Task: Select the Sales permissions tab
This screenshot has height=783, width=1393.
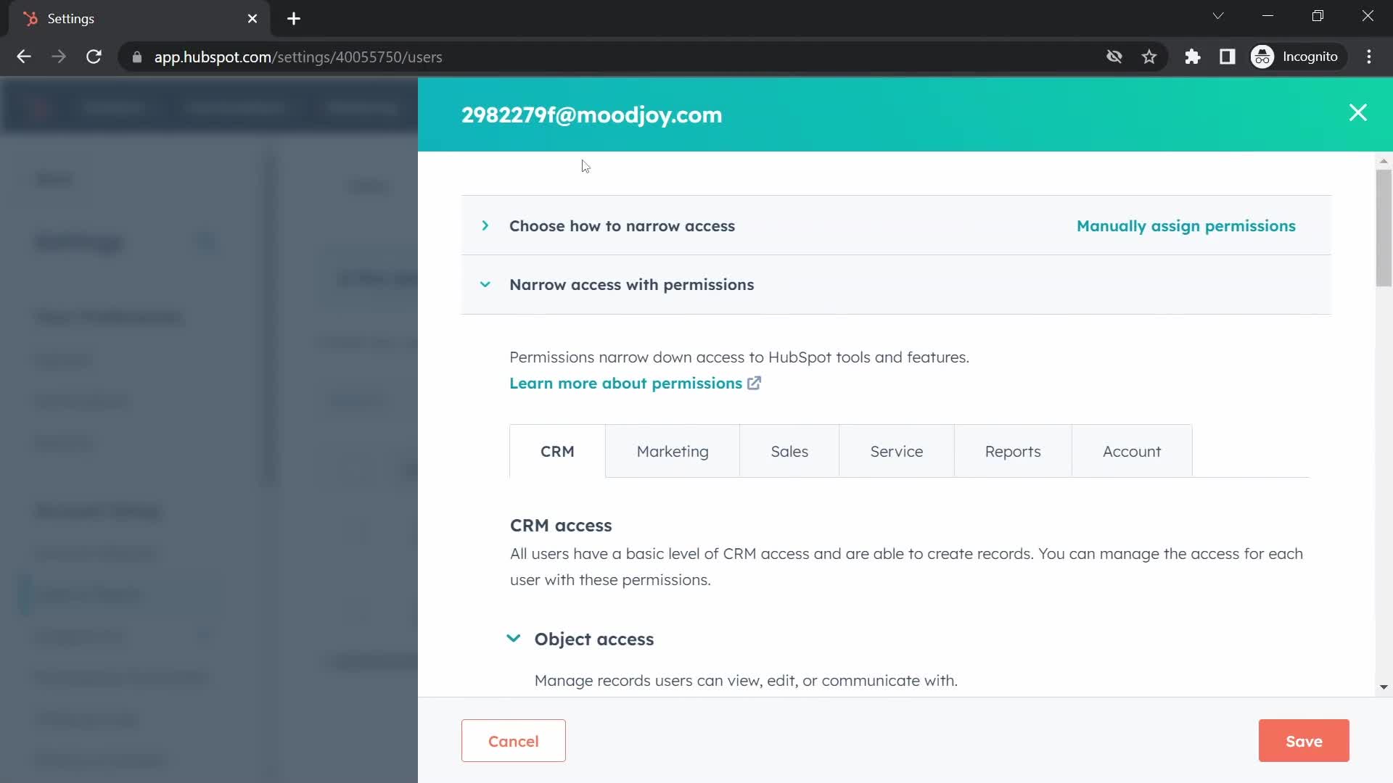Action: click(789, 451)
